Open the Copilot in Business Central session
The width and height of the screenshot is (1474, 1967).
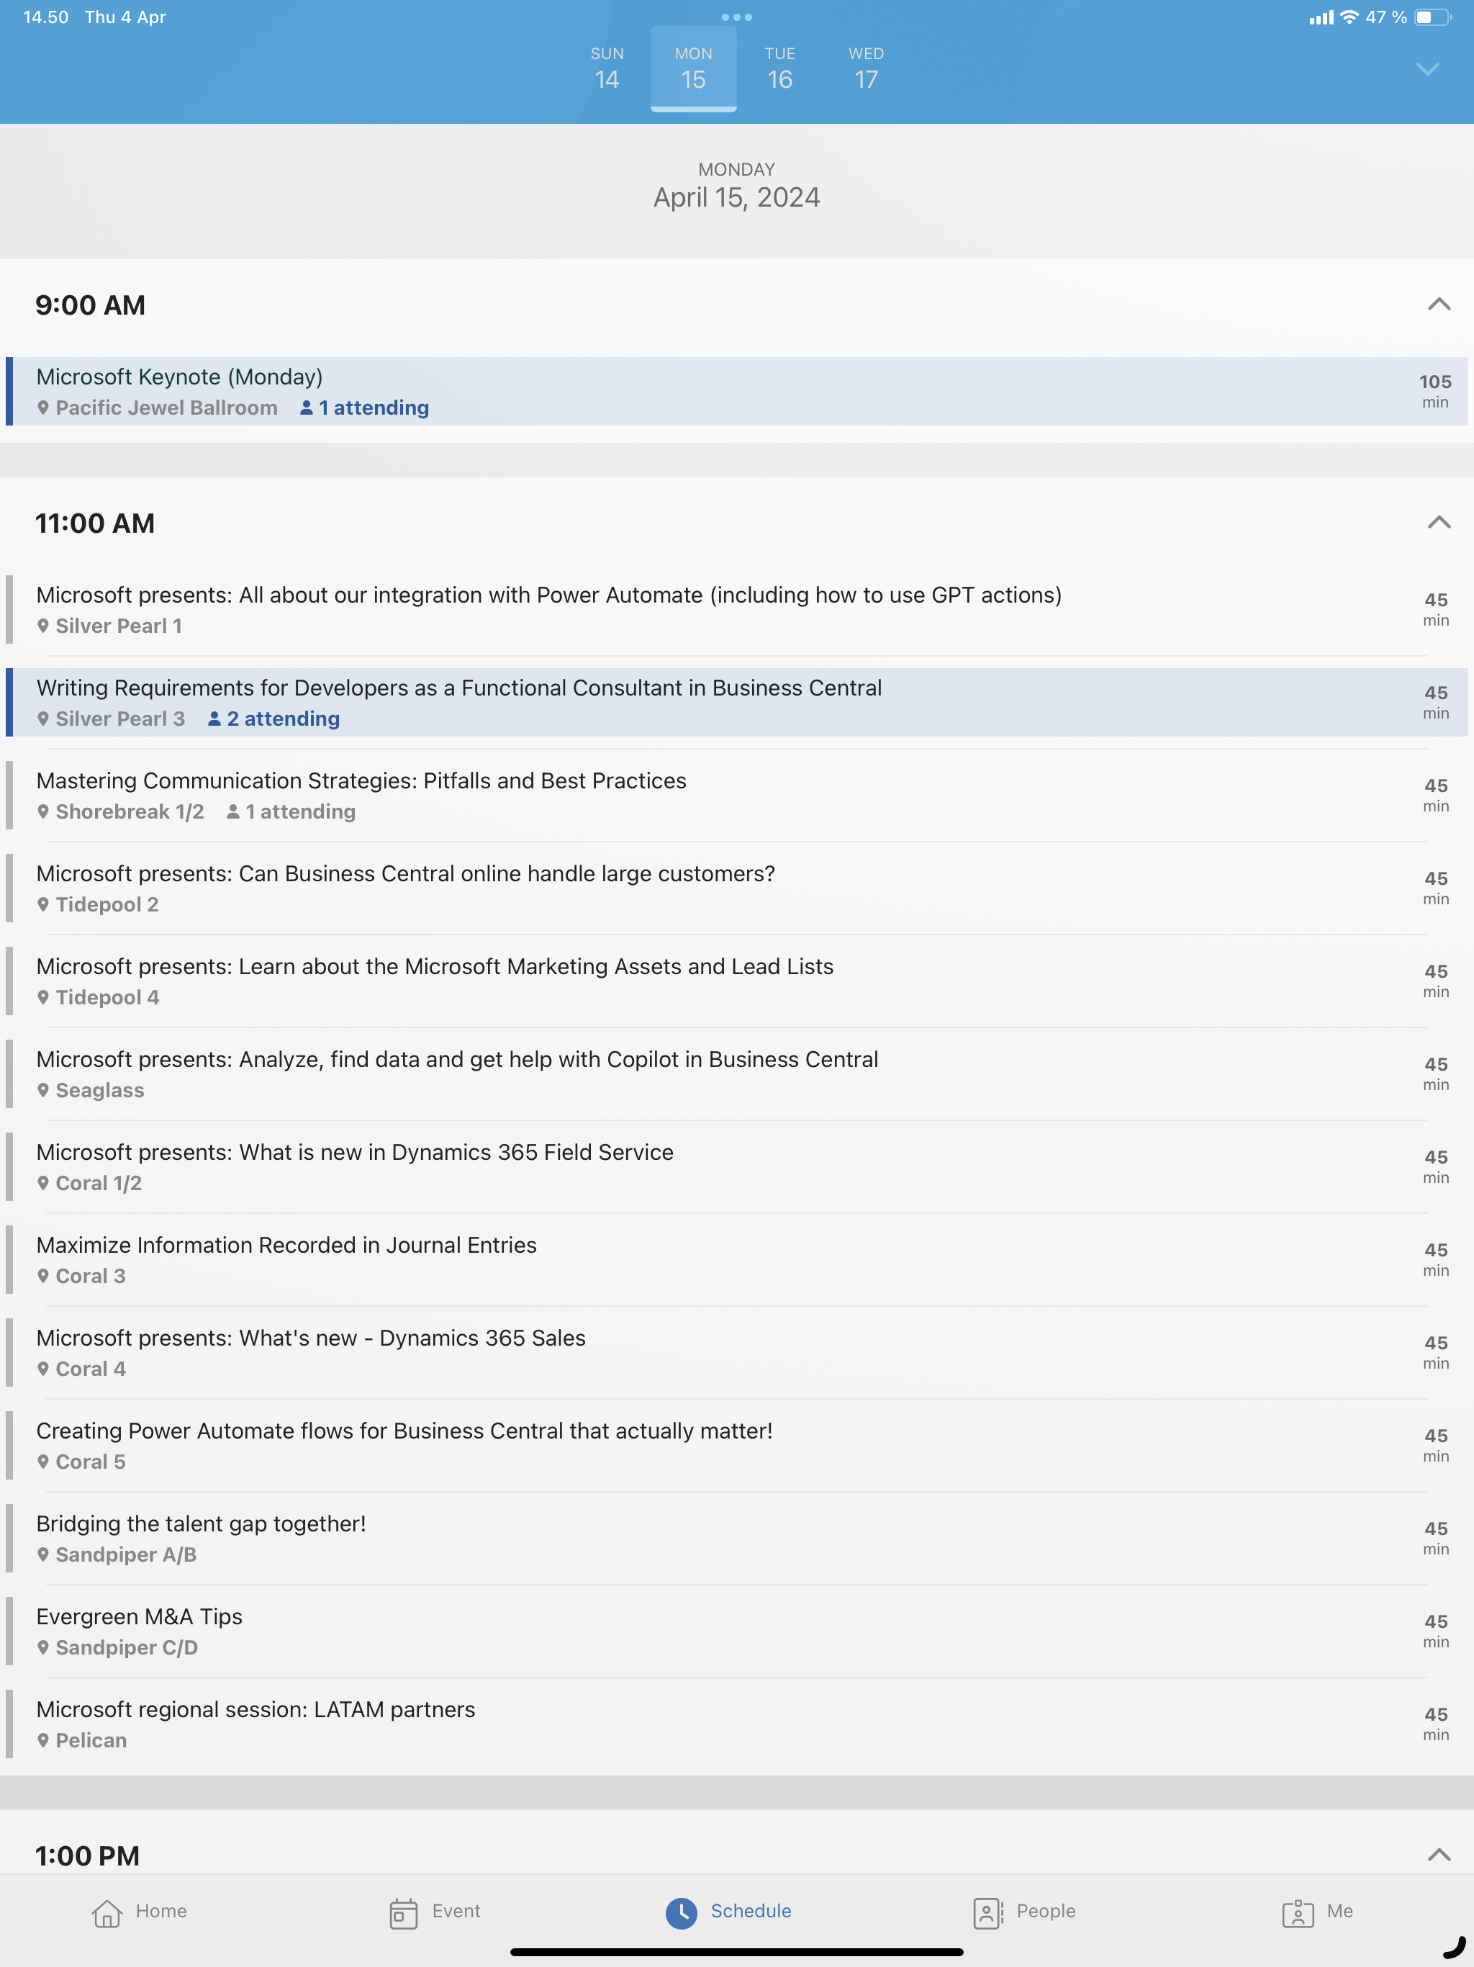[736, 1074]
